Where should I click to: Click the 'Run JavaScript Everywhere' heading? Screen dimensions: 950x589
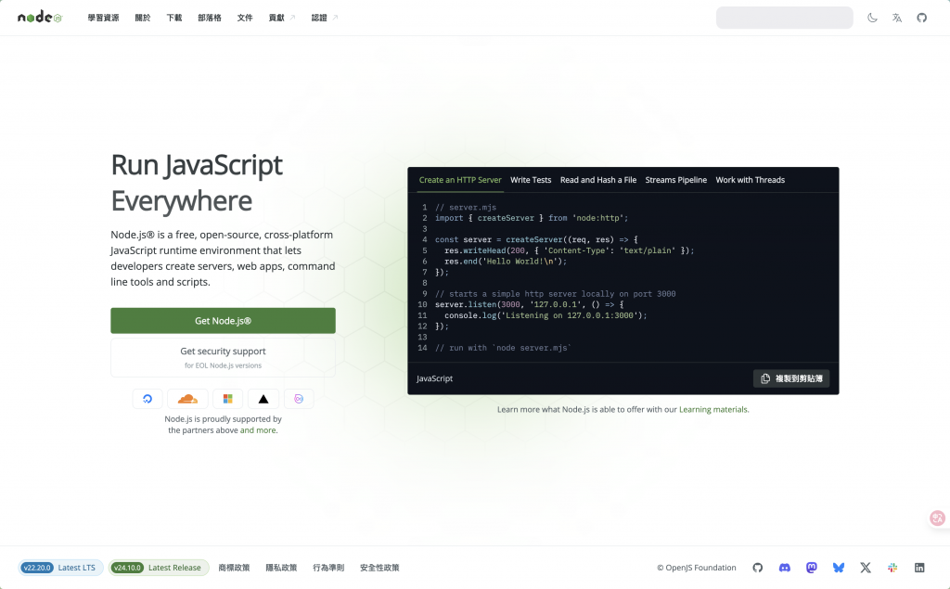[x=197, y=183]
